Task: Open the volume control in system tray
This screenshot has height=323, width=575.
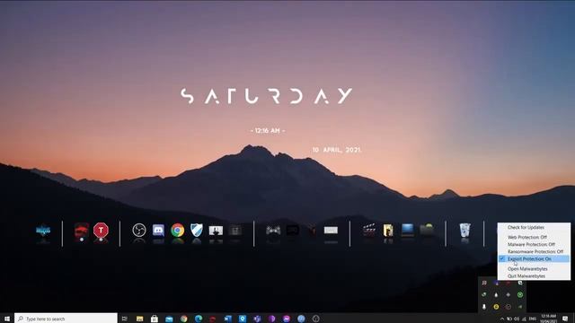Action: [x=517, y=319]
